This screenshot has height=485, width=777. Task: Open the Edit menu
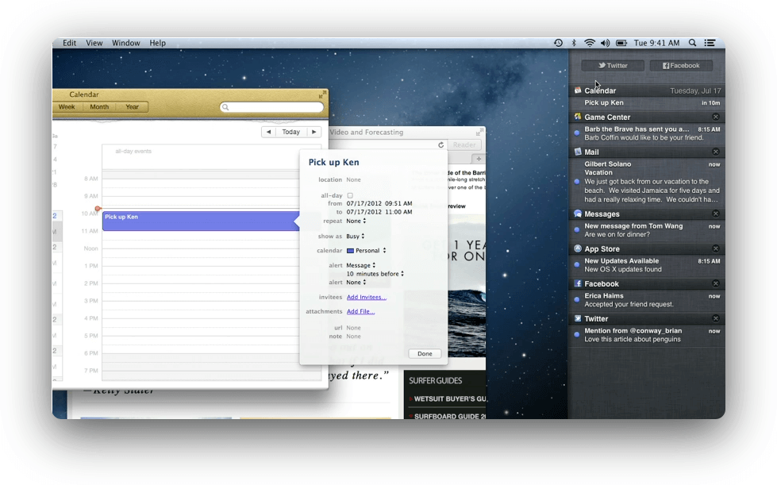[69, 43]
